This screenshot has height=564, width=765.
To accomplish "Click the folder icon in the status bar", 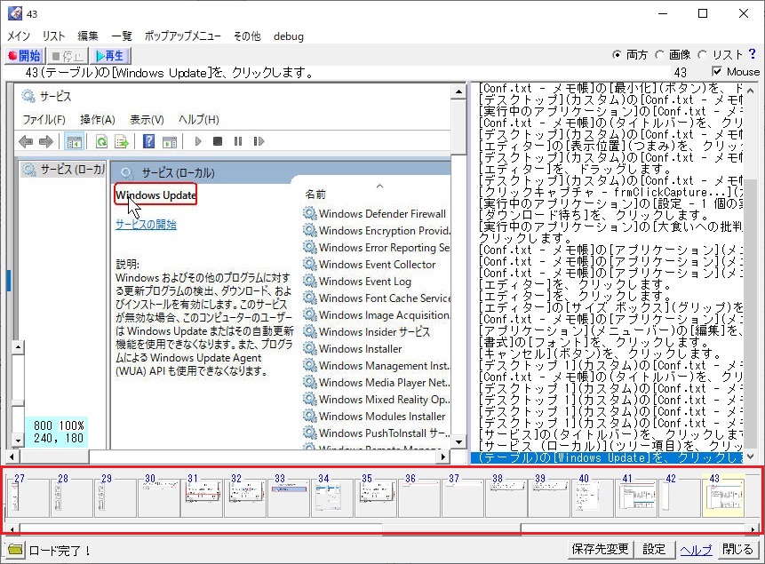I will click(x=15, y=550).
